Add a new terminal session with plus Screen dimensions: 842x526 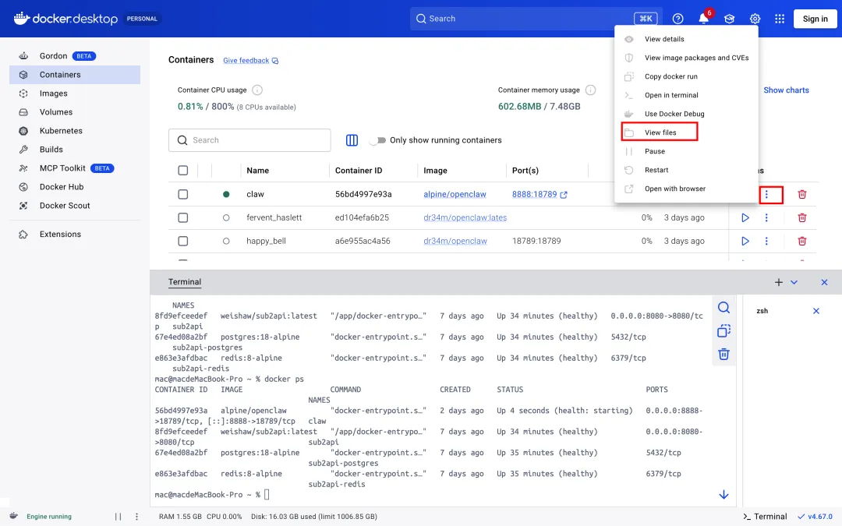pos(778,282)
